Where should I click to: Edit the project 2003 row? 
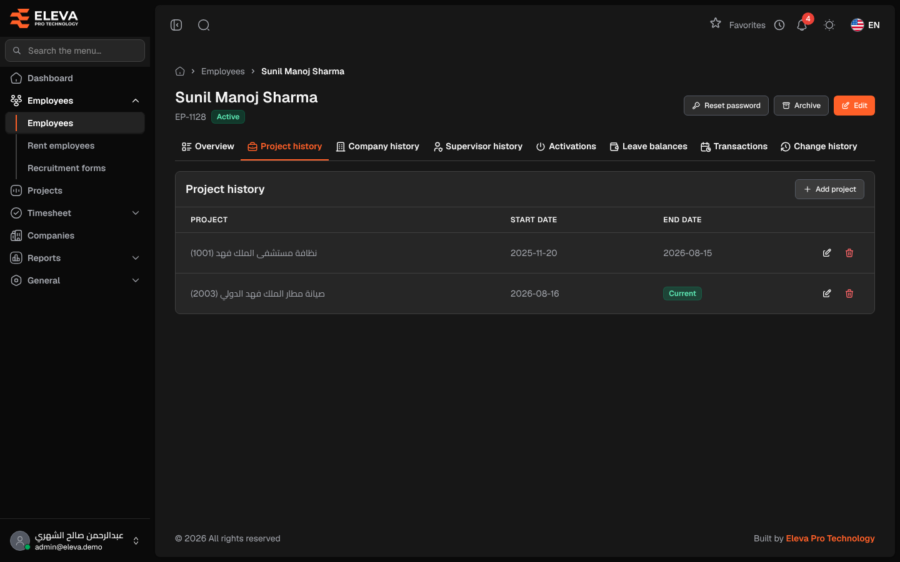(827, 293)
